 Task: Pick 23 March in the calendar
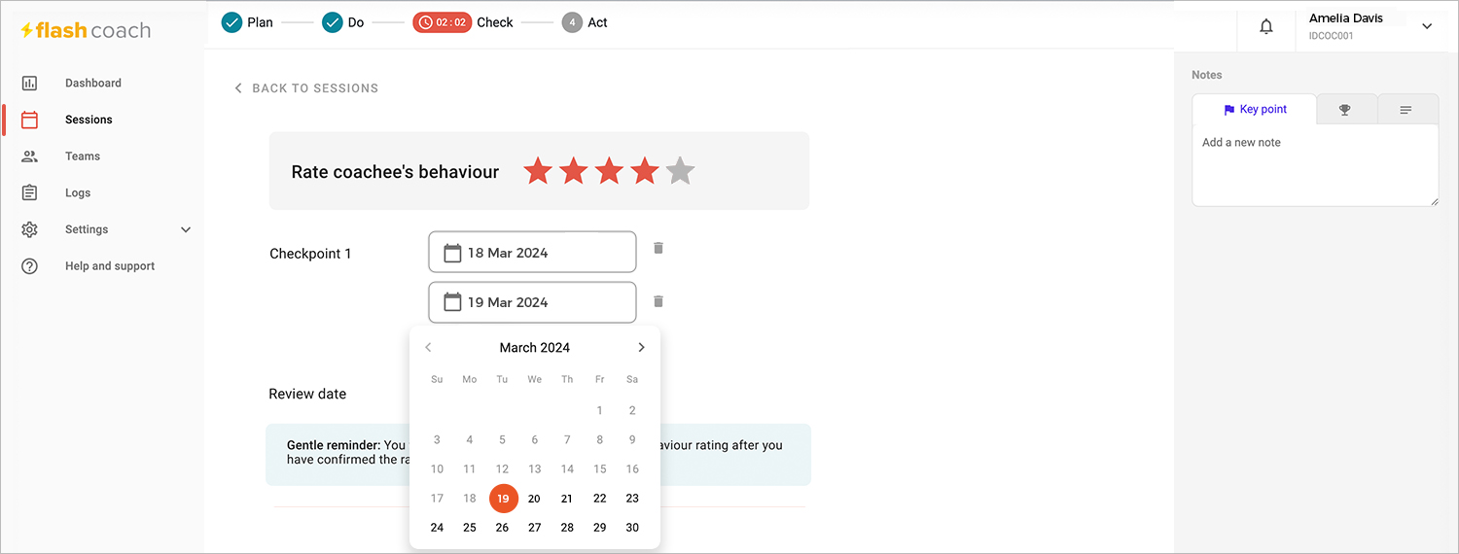632,499
